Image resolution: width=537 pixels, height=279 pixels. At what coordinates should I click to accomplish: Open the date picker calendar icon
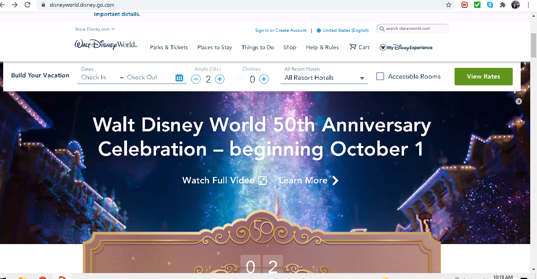180,78
